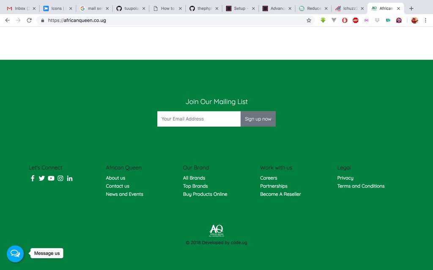
Task: Switch to the Icons tab
Action: pos(58,8)
